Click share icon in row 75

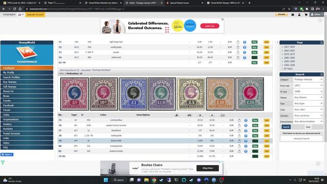click(x=239, y=121)
